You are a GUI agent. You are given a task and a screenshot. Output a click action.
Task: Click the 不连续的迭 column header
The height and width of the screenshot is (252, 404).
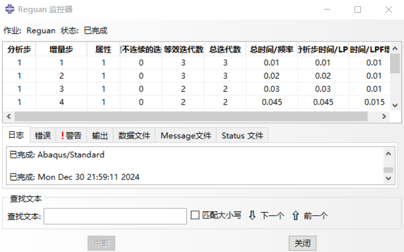coord(141,49)
